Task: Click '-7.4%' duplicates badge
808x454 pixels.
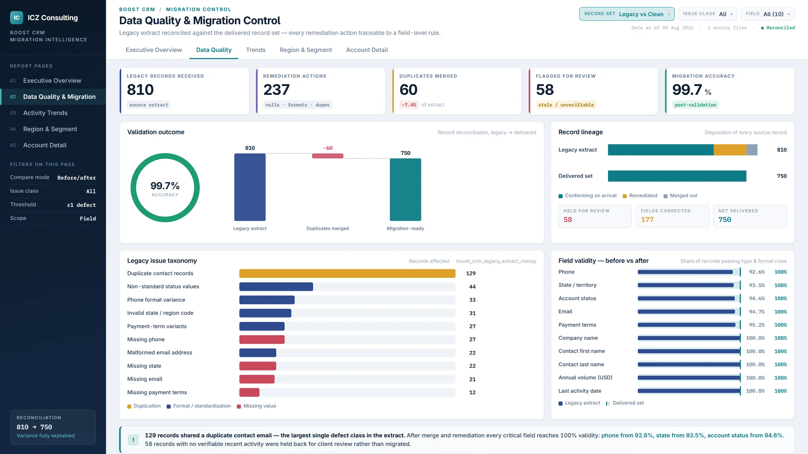Action: point(409,105)
